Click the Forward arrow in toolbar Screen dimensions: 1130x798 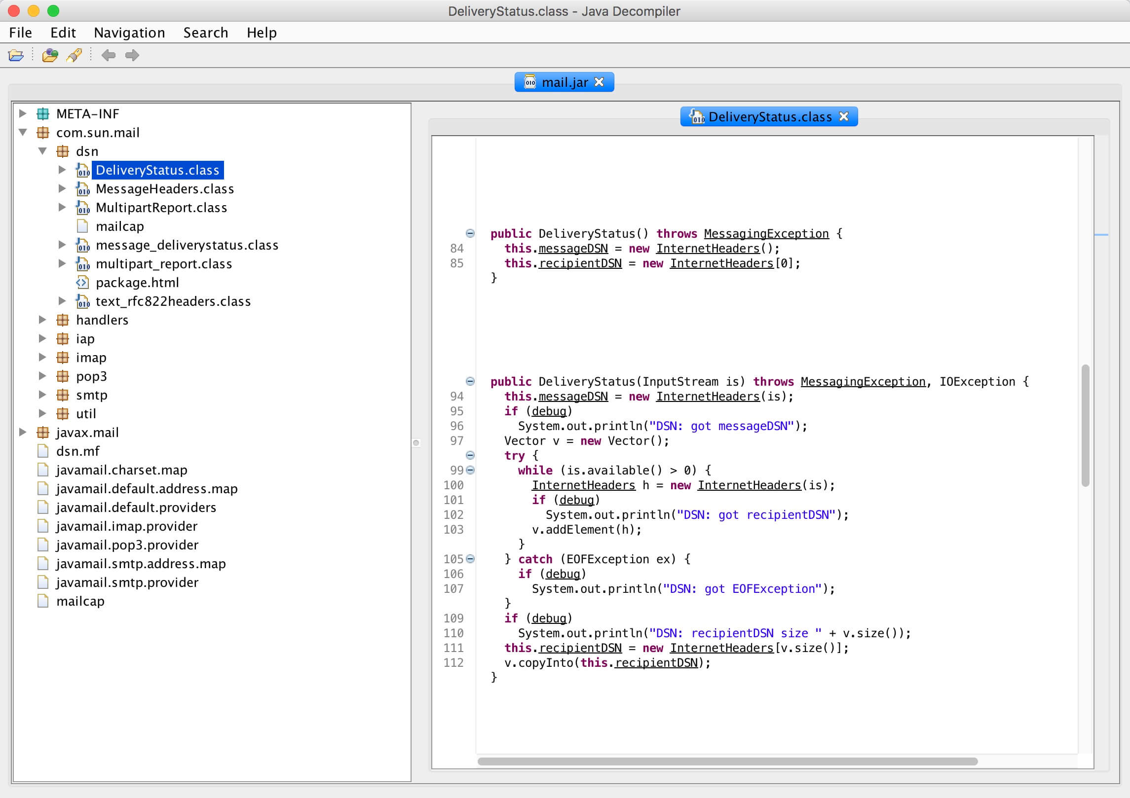[x=132, y=55]
